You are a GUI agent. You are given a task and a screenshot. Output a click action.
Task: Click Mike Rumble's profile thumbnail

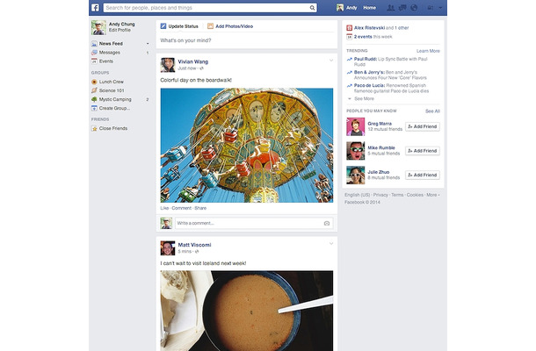click(x=356, y=151)
